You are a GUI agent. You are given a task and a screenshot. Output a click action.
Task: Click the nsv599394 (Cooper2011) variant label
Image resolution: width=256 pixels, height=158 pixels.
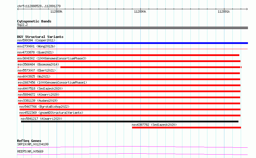pyautogui.click(x=36, y=40)
